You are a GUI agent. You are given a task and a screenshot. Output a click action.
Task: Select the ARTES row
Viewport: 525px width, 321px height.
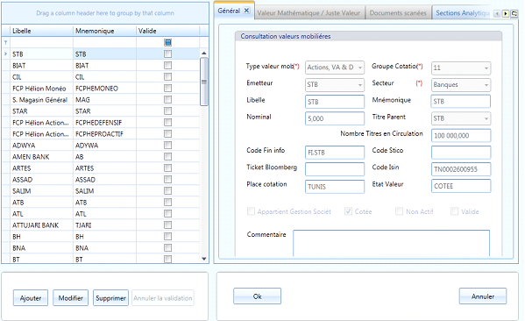[101, 168]
